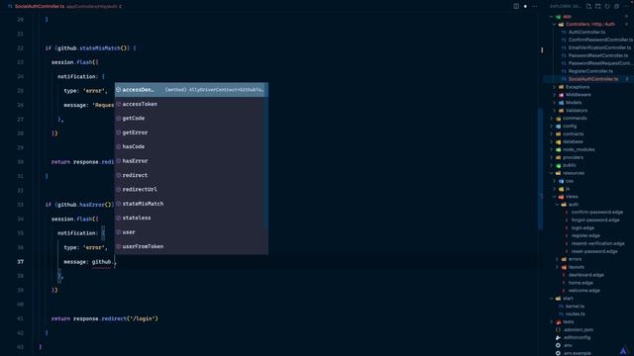Screen dimensions: 634x356
Task: Click the hasError() call on line 33
Action: tap(95, 205)
